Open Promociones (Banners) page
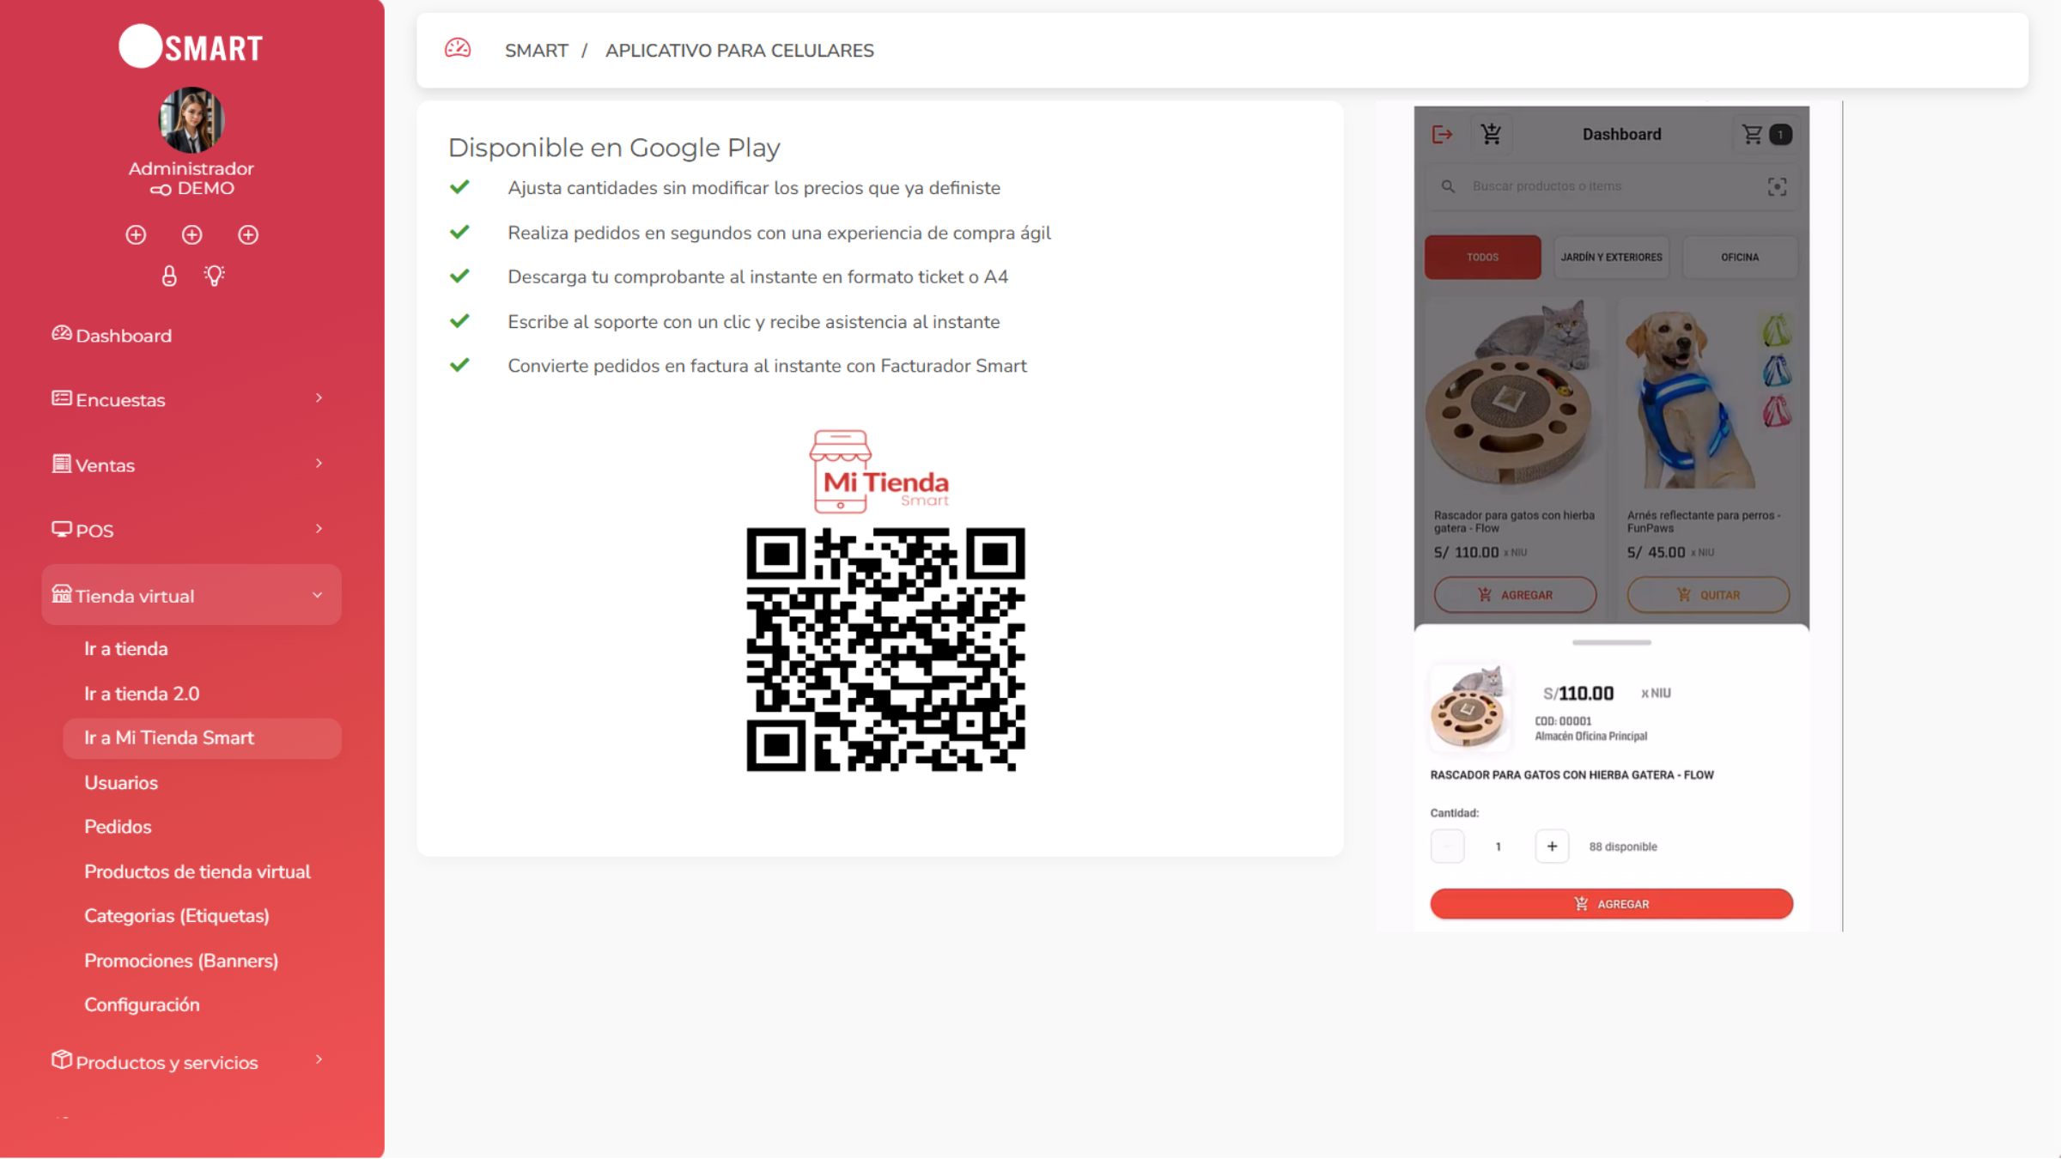 click(x=181, y=961)
